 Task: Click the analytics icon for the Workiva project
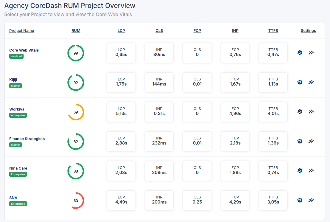(311, 111)
